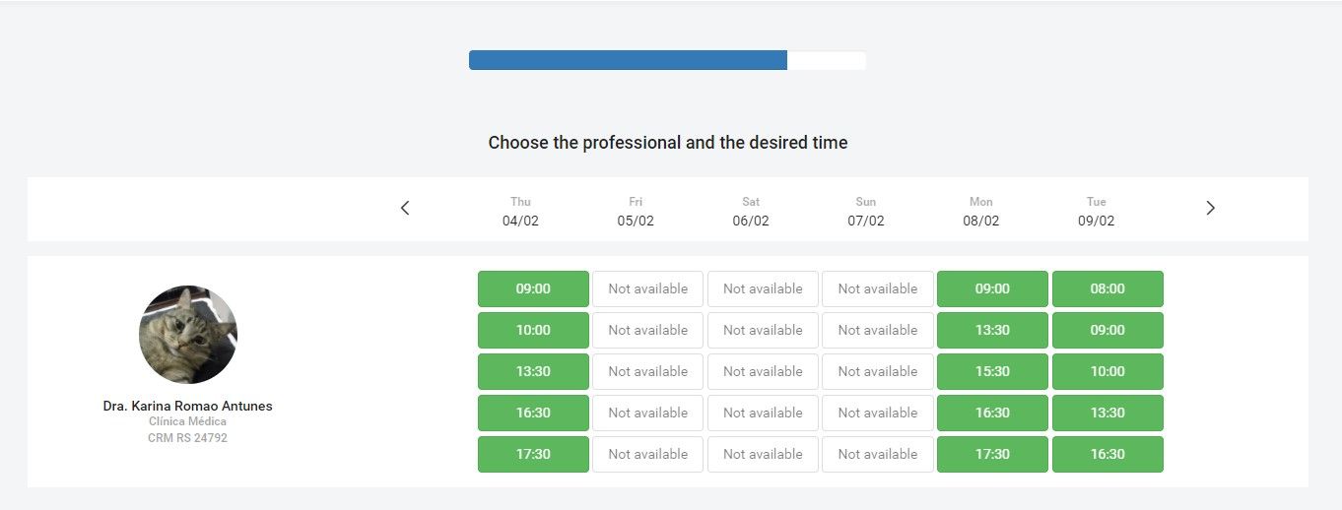Screen dimensions: 1342x510
Task: Open the doctor name Dra. Karina Romao Antunes
Action: 187,406
